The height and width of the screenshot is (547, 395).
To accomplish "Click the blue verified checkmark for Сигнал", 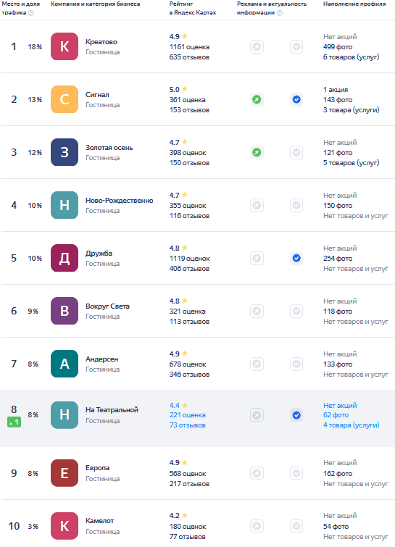I will (296, 100).
